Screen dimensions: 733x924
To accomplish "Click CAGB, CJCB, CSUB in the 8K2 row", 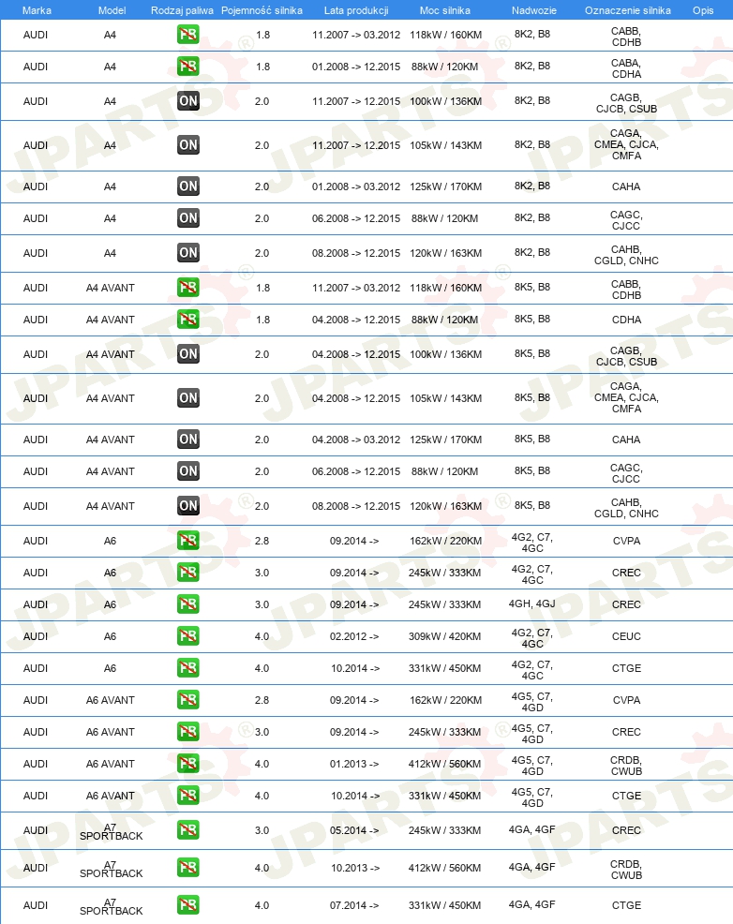I will click(626, 103).
